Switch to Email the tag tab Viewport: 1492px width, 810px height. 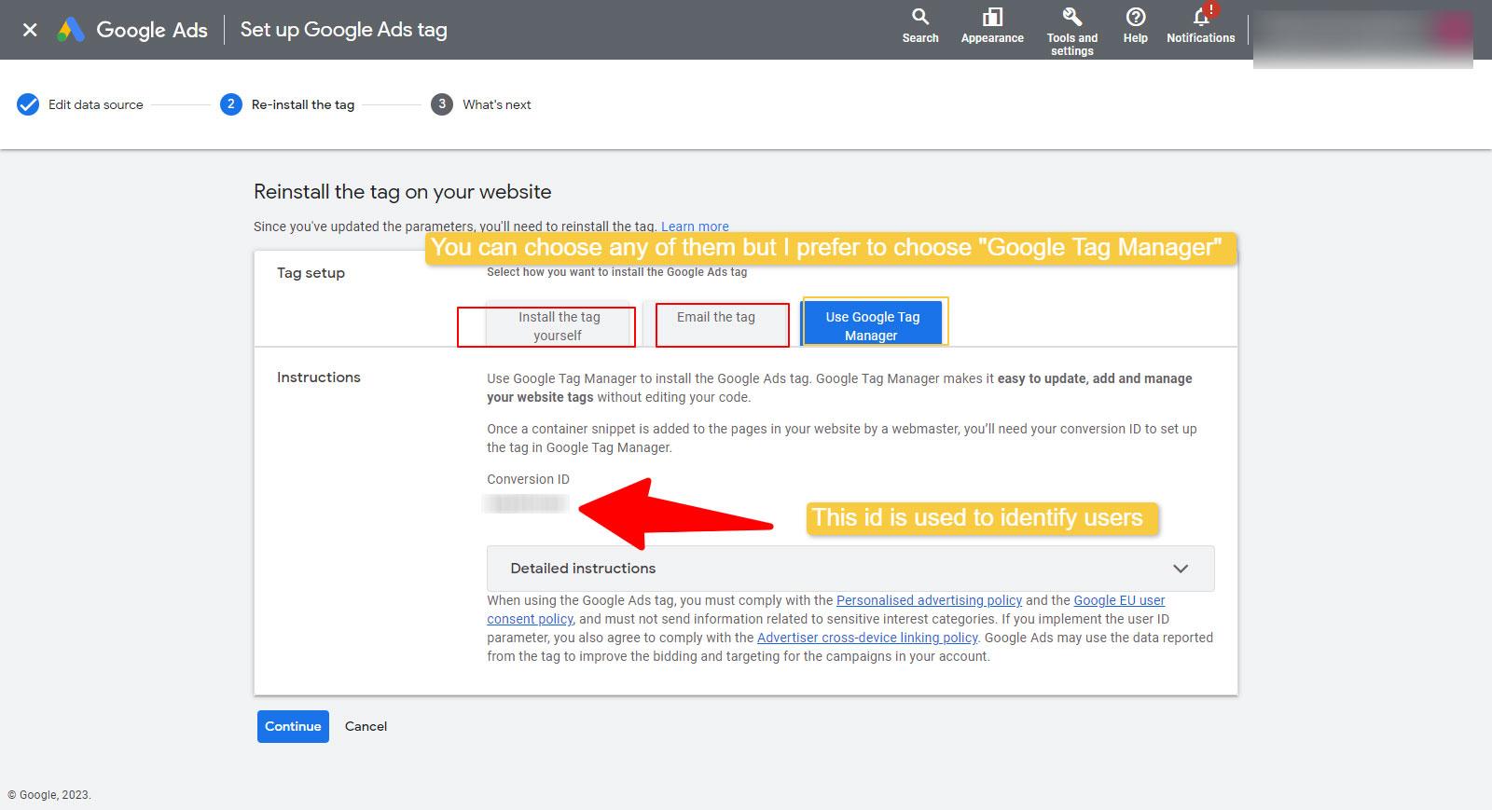716,318
